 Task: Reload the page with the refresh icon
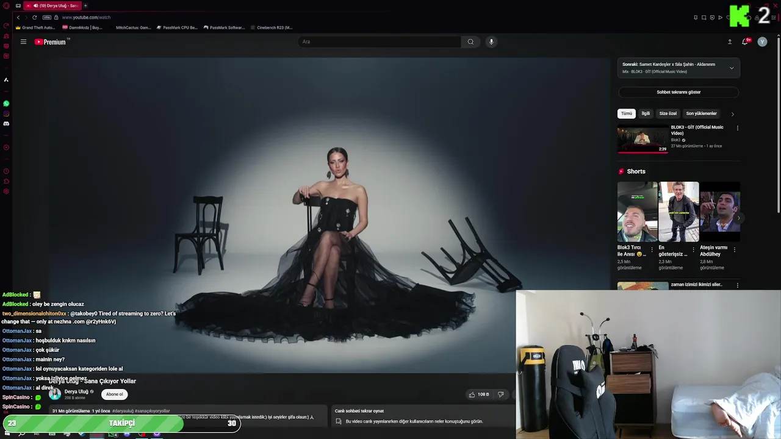35,18
